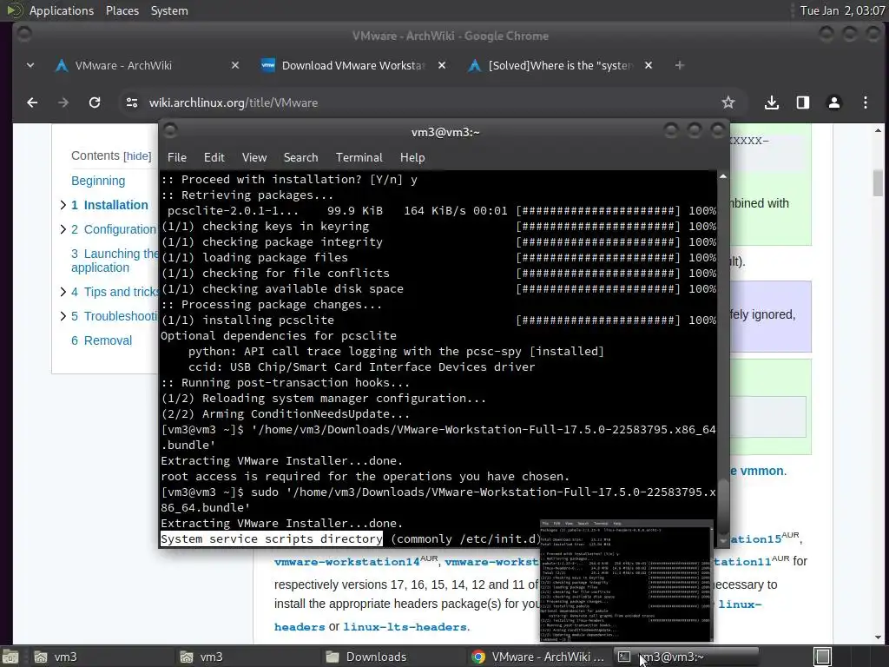Go to 3 Launching the application link
Viewport: 889px width, 667px height.
point(115,261)
